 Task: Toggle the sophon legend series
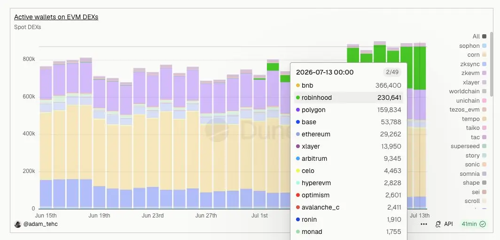pyautogui.click(x=473, y=46)
